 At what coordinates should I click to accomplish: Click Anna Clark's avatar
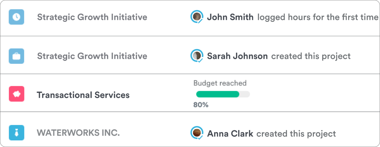pyautogui.click(x=197, y=133)
